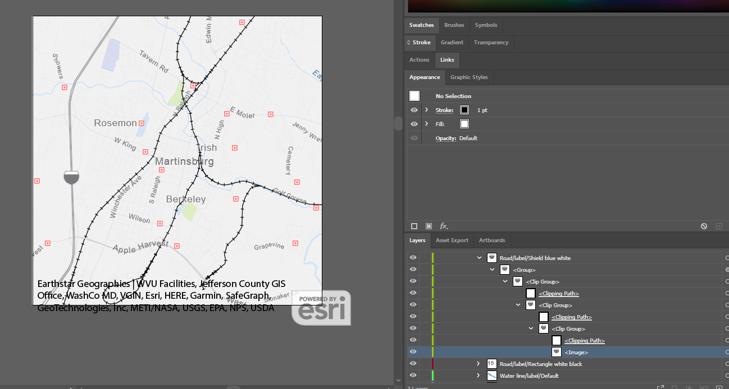729x389 pixels.
Task: Click the Stroke link in Appearance panel
Action: (444, 110)
